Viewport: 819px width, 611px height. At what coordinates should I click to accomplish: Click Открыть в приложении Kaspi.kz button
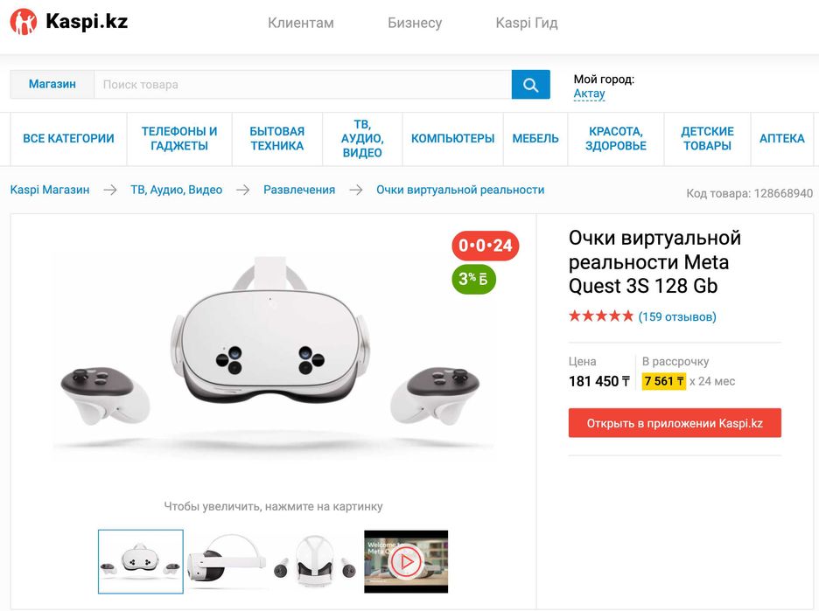click(675, 423)
